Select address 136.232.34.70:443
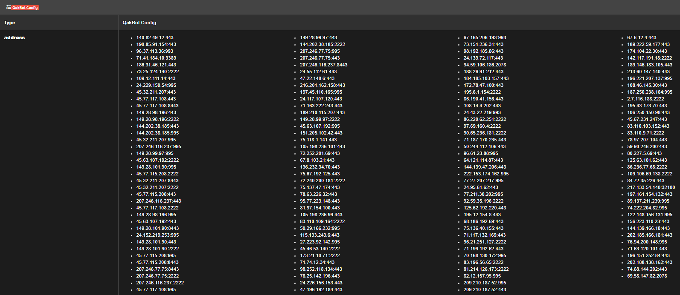Image resolution: width=680 pixels, height=295 pixels. tap(320, 167)
